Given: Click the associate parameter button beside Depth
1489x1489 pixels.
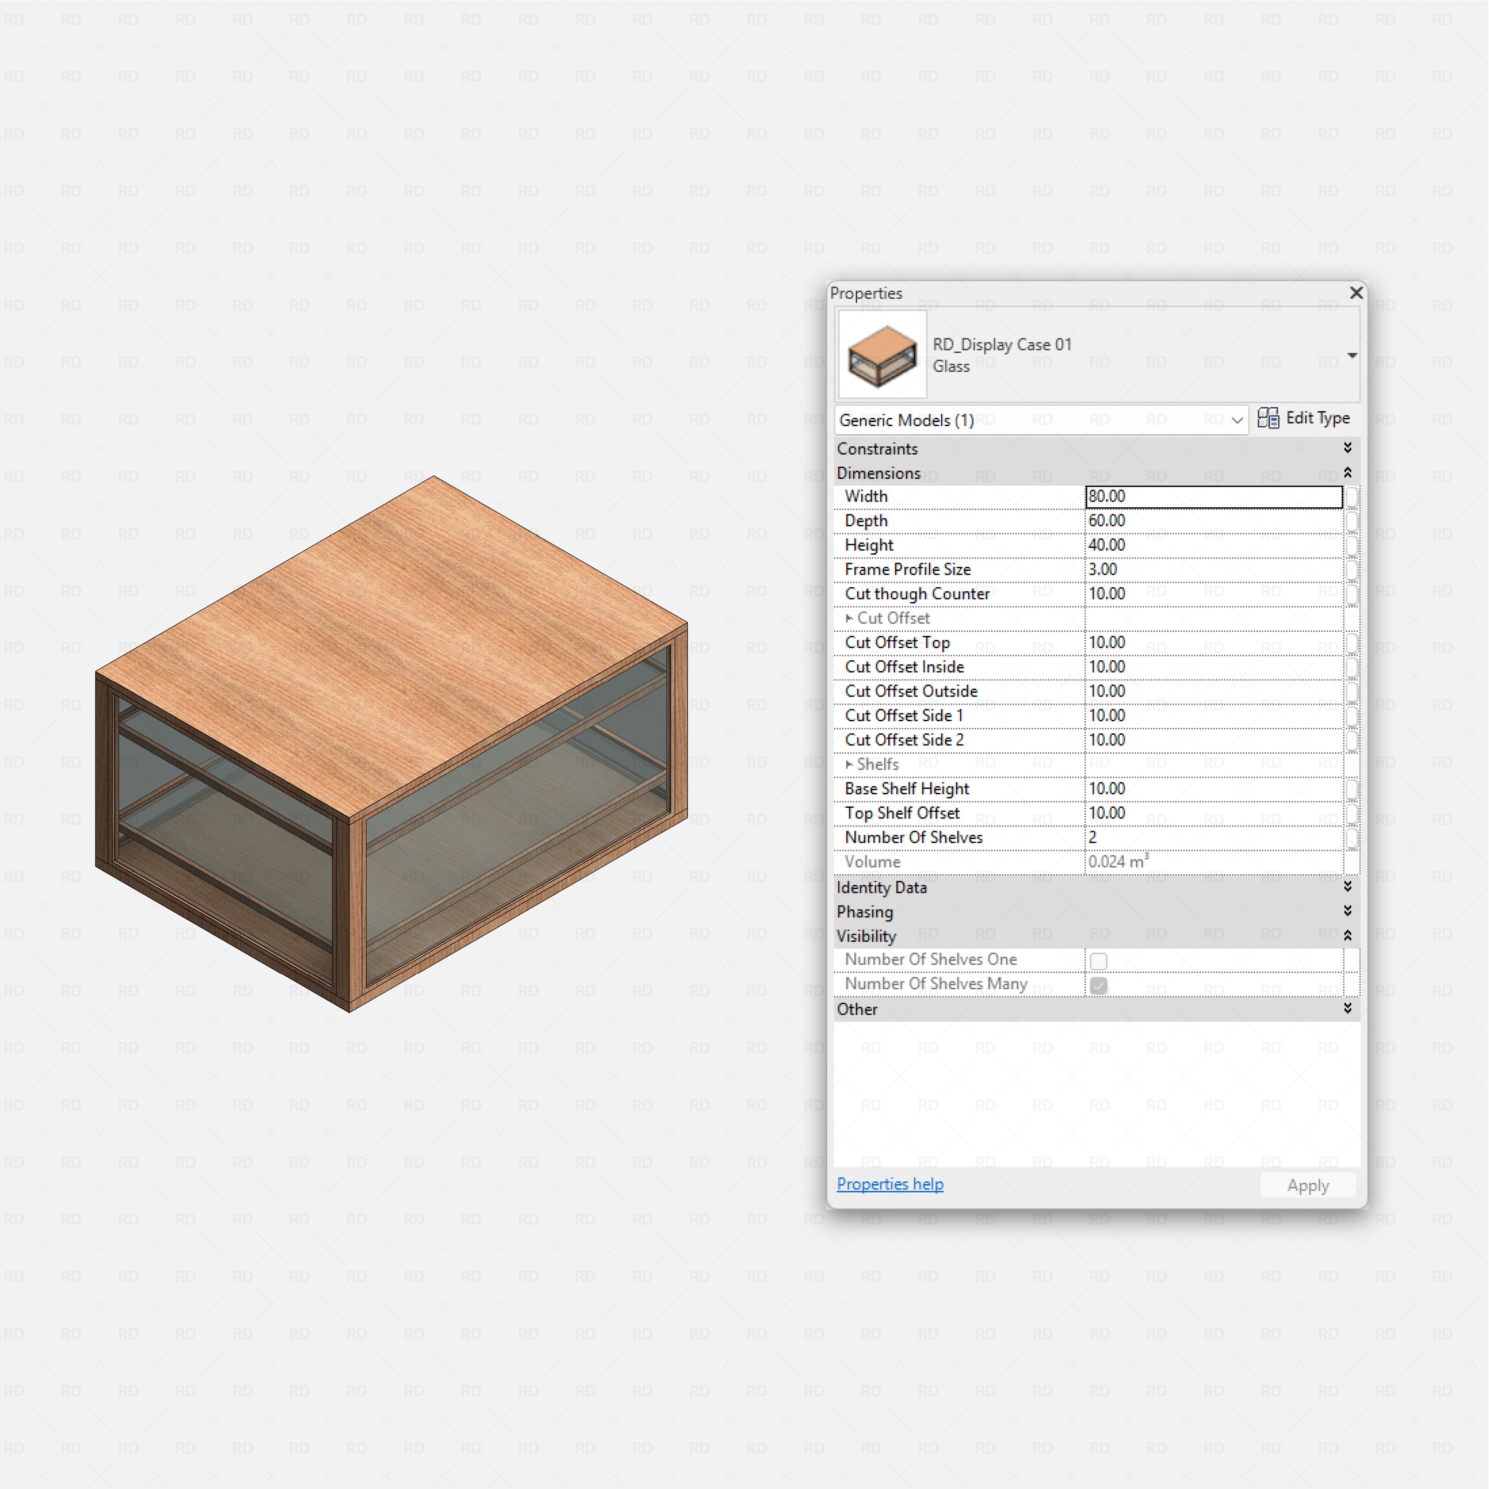Looking at the screenshot, I should click(x=1353, y=521).
